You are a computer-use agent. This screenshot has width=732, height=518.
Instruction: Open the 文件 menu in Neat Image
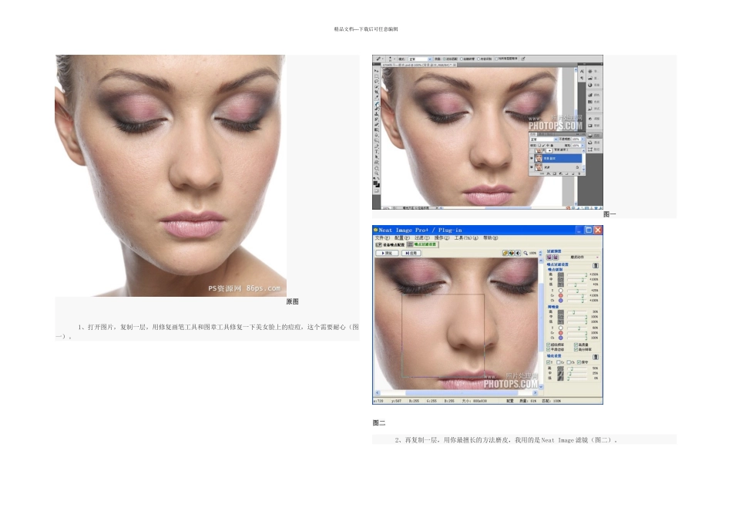click(382, 237)
